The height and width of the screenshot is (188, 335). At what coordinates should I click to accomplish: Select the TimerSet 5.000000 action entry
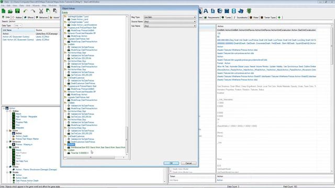tap(80, 153)
